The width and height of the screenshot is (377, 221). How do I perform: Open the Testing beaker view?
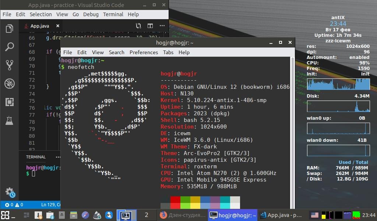[x=9, y=120]
